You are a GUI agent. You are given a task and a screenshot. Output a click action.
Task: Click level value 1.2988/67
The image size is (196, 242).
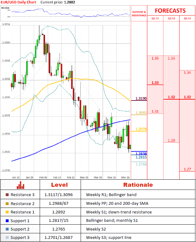(x=59, y=204)
